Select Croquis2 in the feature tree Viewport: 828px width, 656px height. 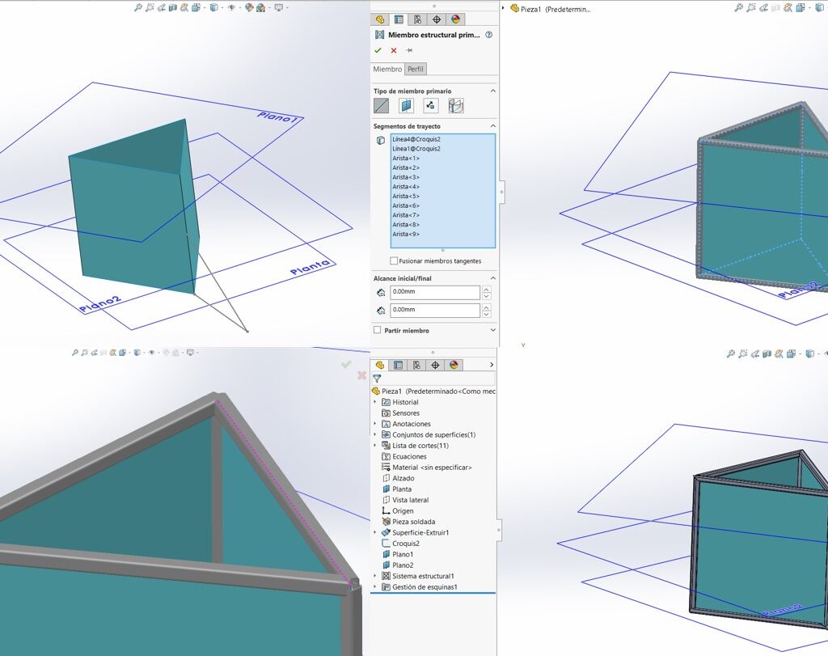(x=404, y=544)
